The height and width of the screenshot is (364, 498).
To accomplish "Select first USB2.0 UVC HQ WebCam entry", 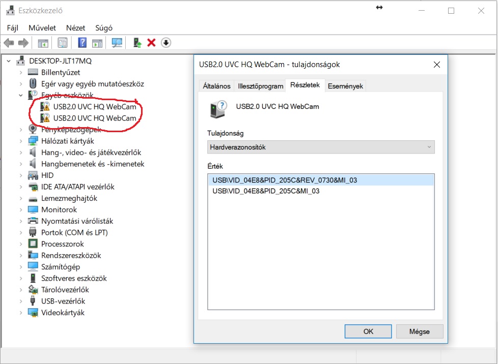I will click(x=95, y=107).
